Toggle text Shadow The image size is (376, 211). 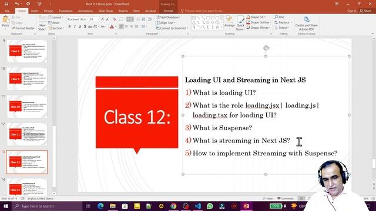tap(85, 26)
